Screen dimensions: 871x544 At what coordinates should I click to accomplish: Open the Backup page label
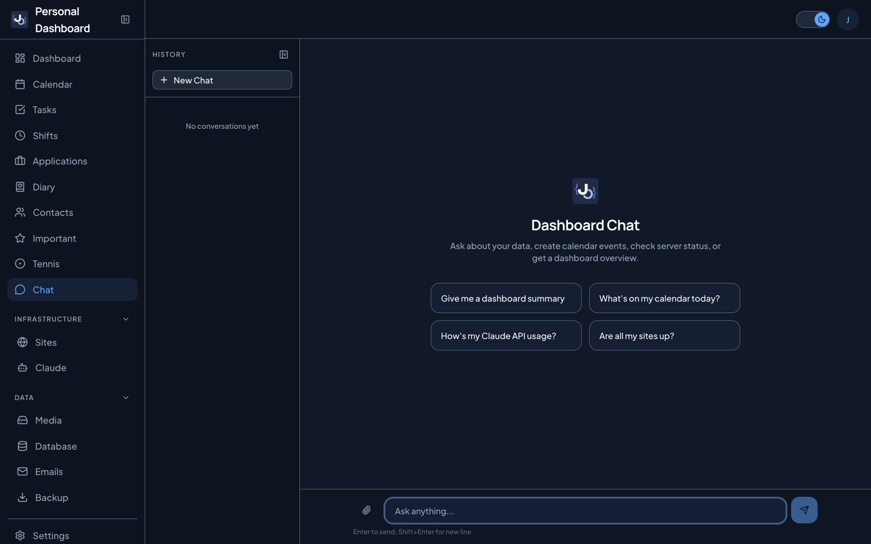pos(52,498)
